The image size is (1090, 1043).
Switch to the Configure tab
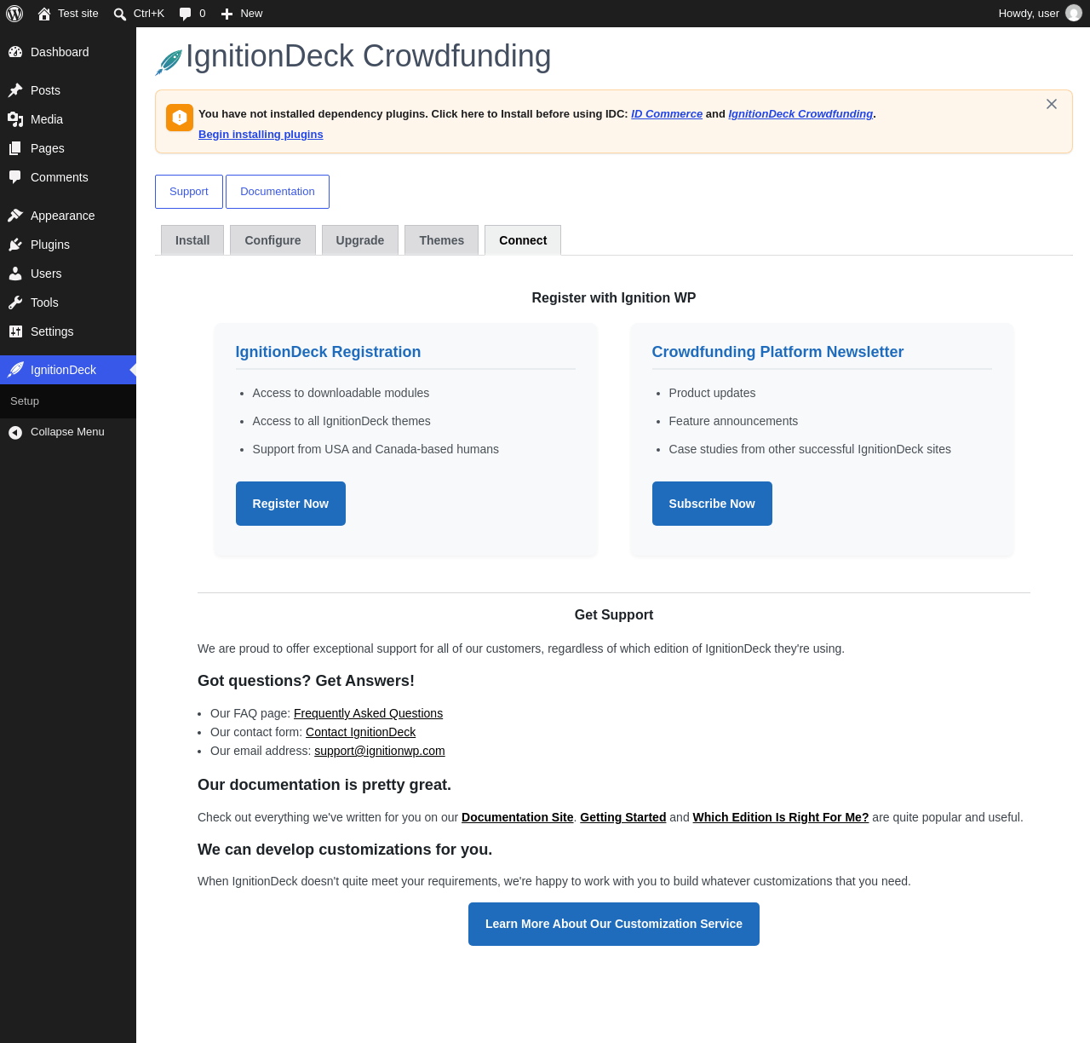click(x=272, y=240)
